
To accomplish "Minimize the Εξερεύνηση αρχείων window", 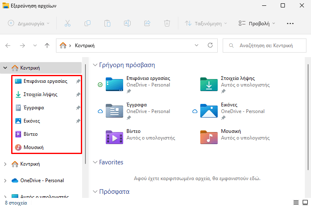I will [264, 5].
